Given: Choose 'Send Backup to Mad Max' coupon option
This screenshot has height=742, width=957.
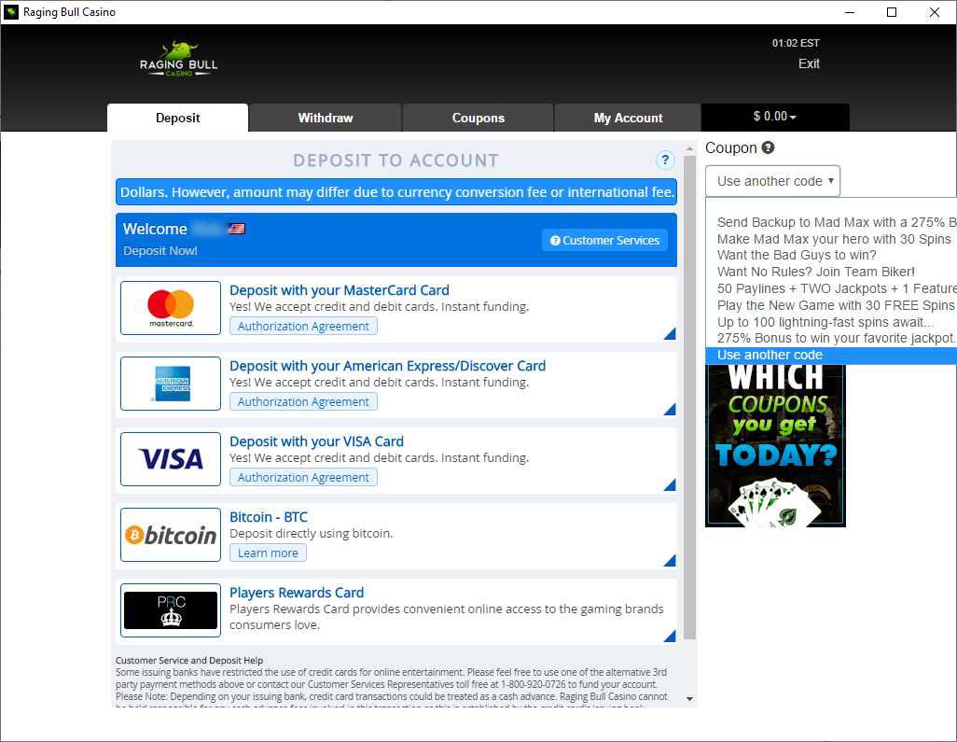Looking at the screenshot, I should (831, 222).
